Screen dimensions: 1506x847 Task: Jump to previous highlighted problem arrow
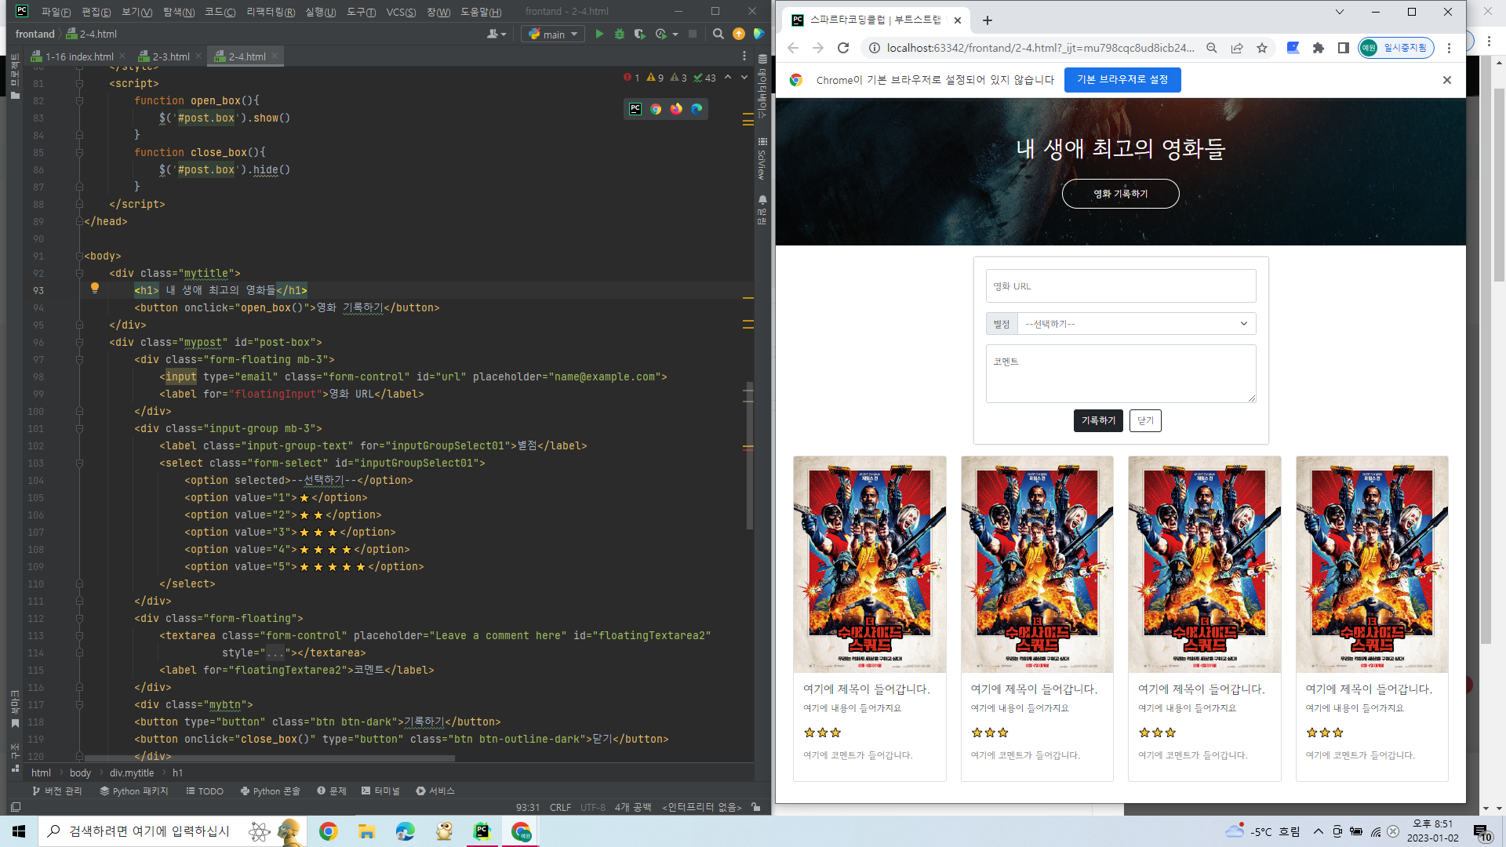728,77
